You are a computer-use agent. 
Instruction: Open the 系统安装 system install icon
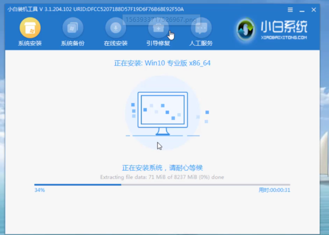coord(30,28)
